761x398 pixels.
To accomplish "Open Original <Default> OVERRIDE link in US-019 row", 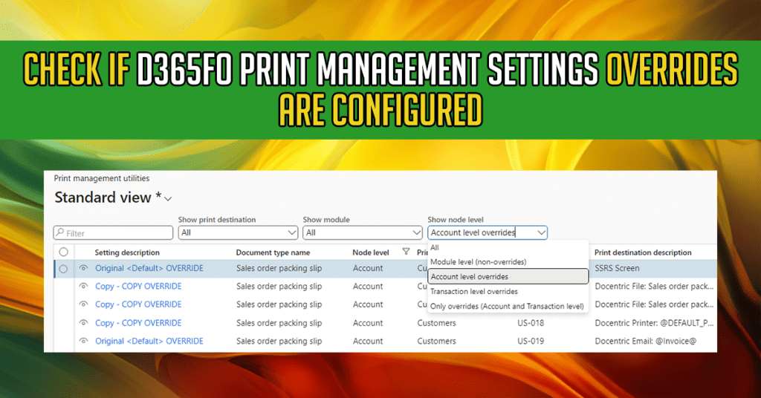I will pyautogui.click(x=149, y=341).
